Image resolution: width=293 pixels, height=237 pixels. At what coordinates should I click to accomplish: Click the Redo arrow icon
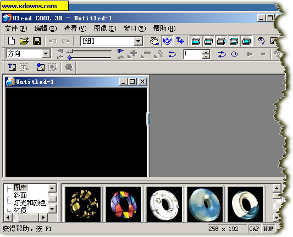[x=65, y=41]
